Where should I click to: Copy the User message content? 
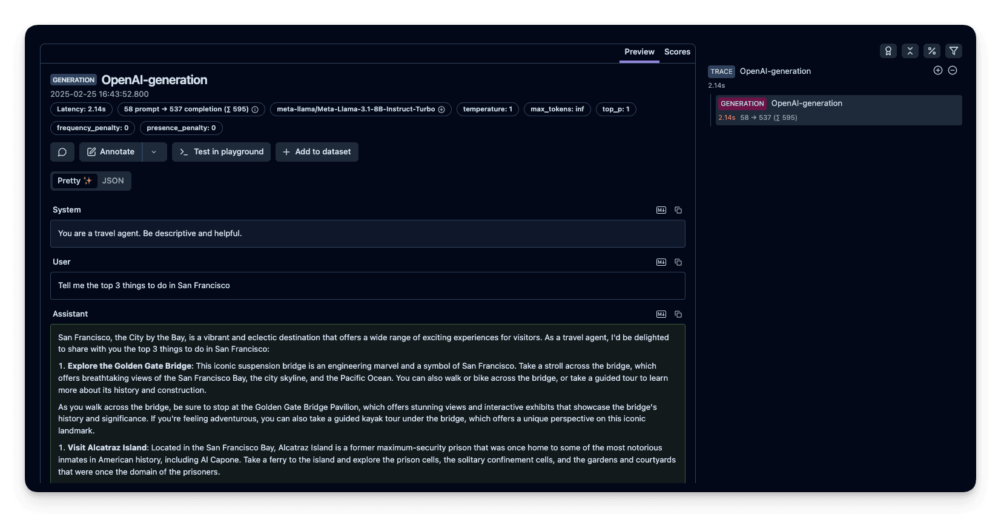coord(678,262)
